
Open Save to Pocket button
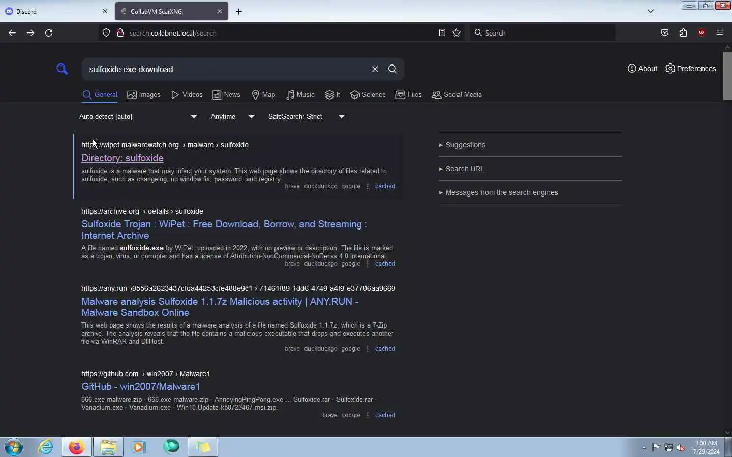[x=665, y=33]
